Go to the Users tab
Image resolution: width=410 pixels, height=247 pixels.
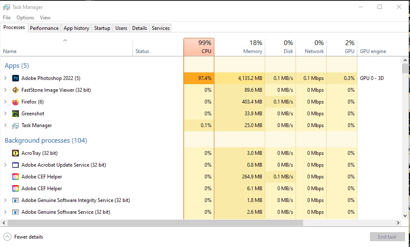[x=121, y=28]
